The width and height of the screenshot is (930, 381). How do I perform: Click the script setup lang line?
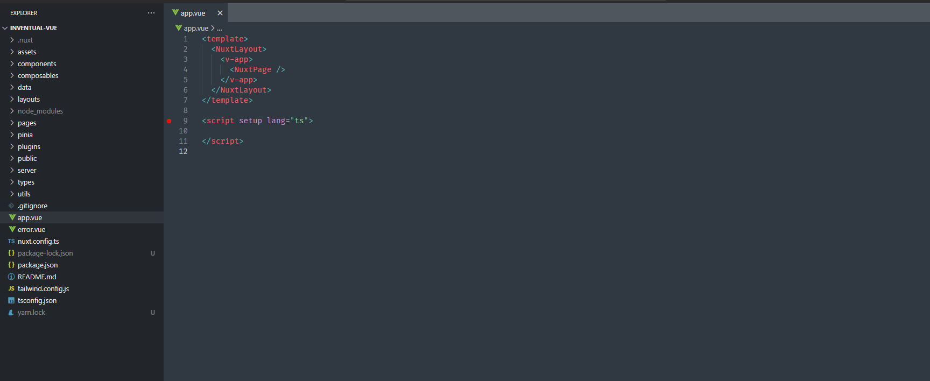tap(257, 121)
